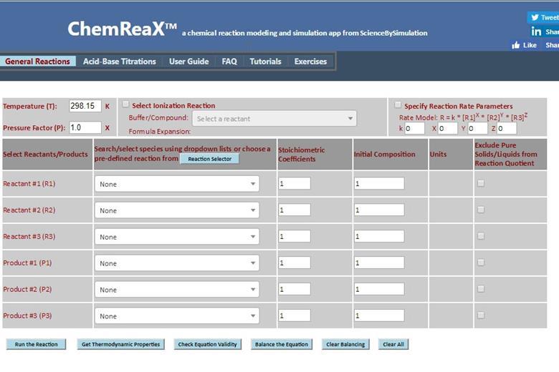Open the Buffer/Compound reactant dropdown
This screenshot has height=372, width=559.
pos(274,119)
